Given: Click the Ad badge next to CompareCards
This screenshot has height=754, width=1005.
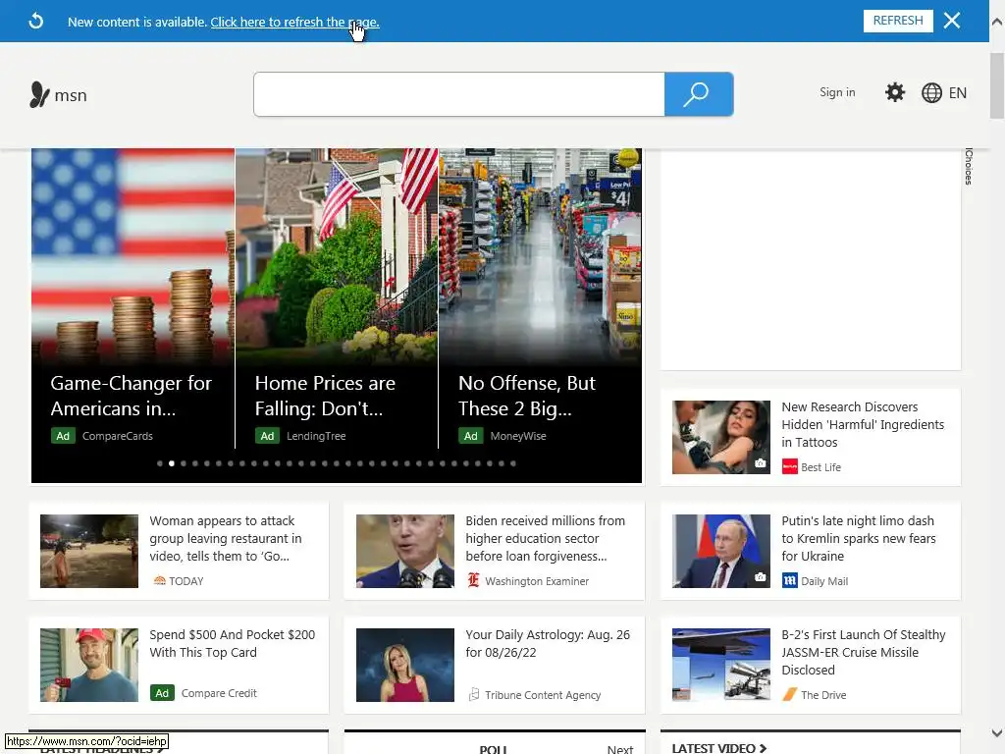Looking at the screenshot, I should [63, 436].
